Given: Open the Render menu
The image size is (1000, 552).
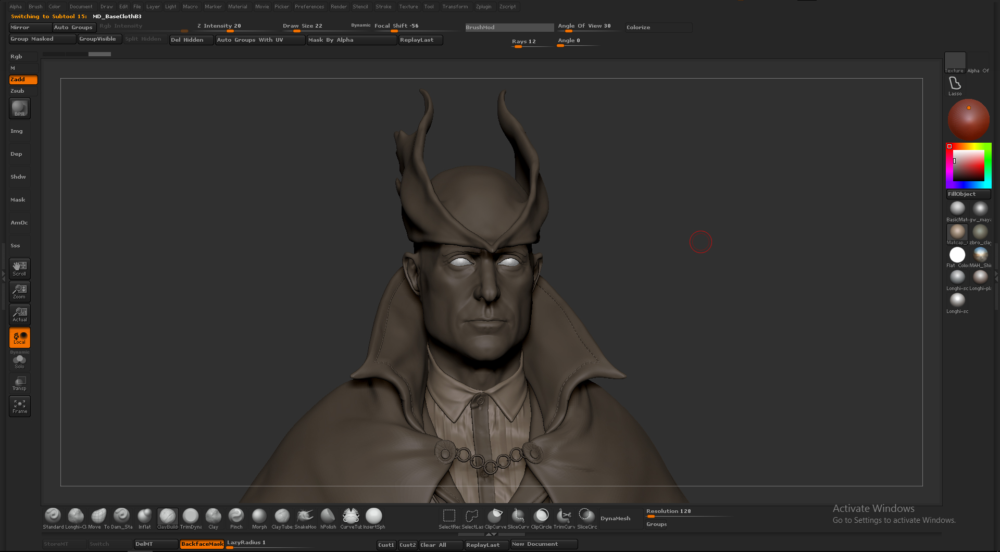Looking at the screenshot, I should (x=339, y=7).
